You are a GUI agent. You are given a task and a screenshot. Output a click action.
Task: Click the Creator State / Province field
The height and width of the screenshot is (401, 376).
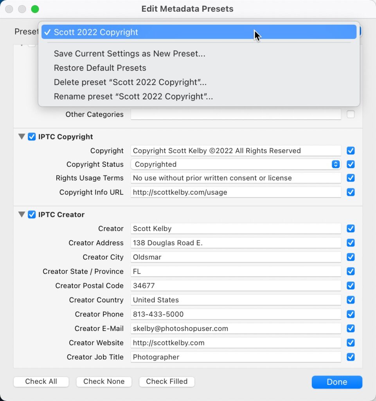point(236,271)
